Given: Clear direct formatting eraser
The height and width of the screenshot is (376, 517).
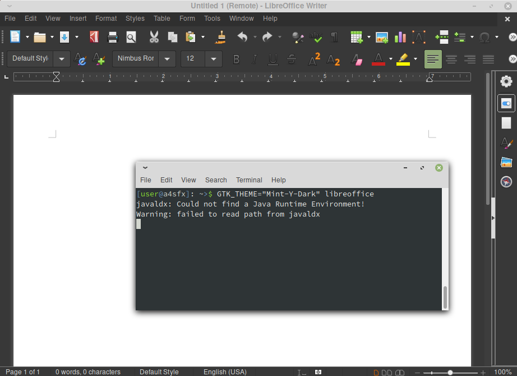Looking at the screenshot, I should coord(357,59).
